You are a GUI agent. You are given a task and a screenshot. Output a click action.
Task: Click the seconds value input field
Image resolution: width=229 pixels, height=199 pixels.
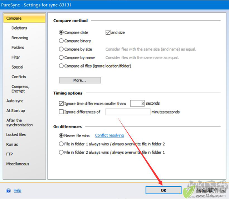coord(137,103)
